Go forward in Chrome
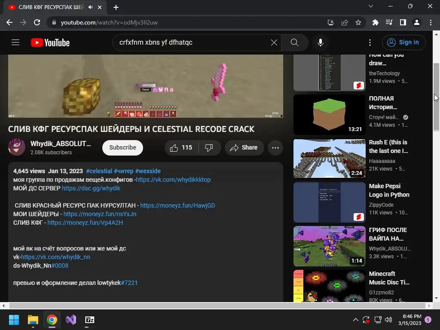 point(23,22)
